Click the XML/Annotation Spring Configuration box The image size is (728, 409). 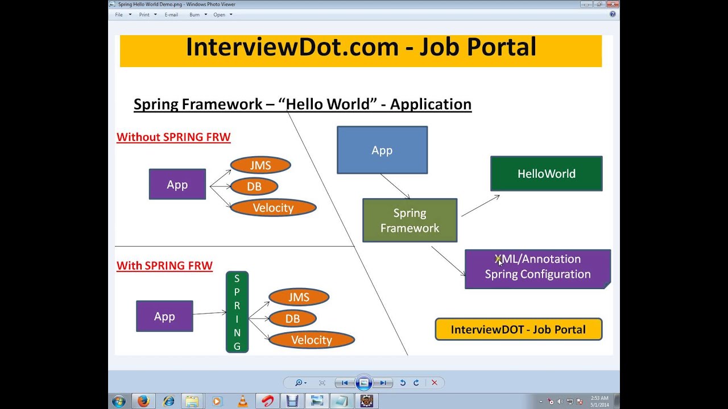pos(537,269)
